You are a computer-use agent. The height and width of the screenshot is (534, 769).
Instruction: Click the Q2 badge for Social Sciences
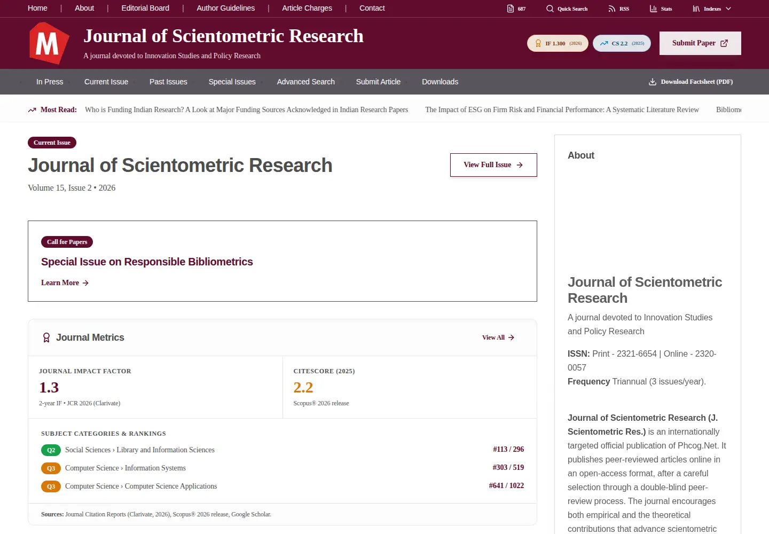[51, 450]
